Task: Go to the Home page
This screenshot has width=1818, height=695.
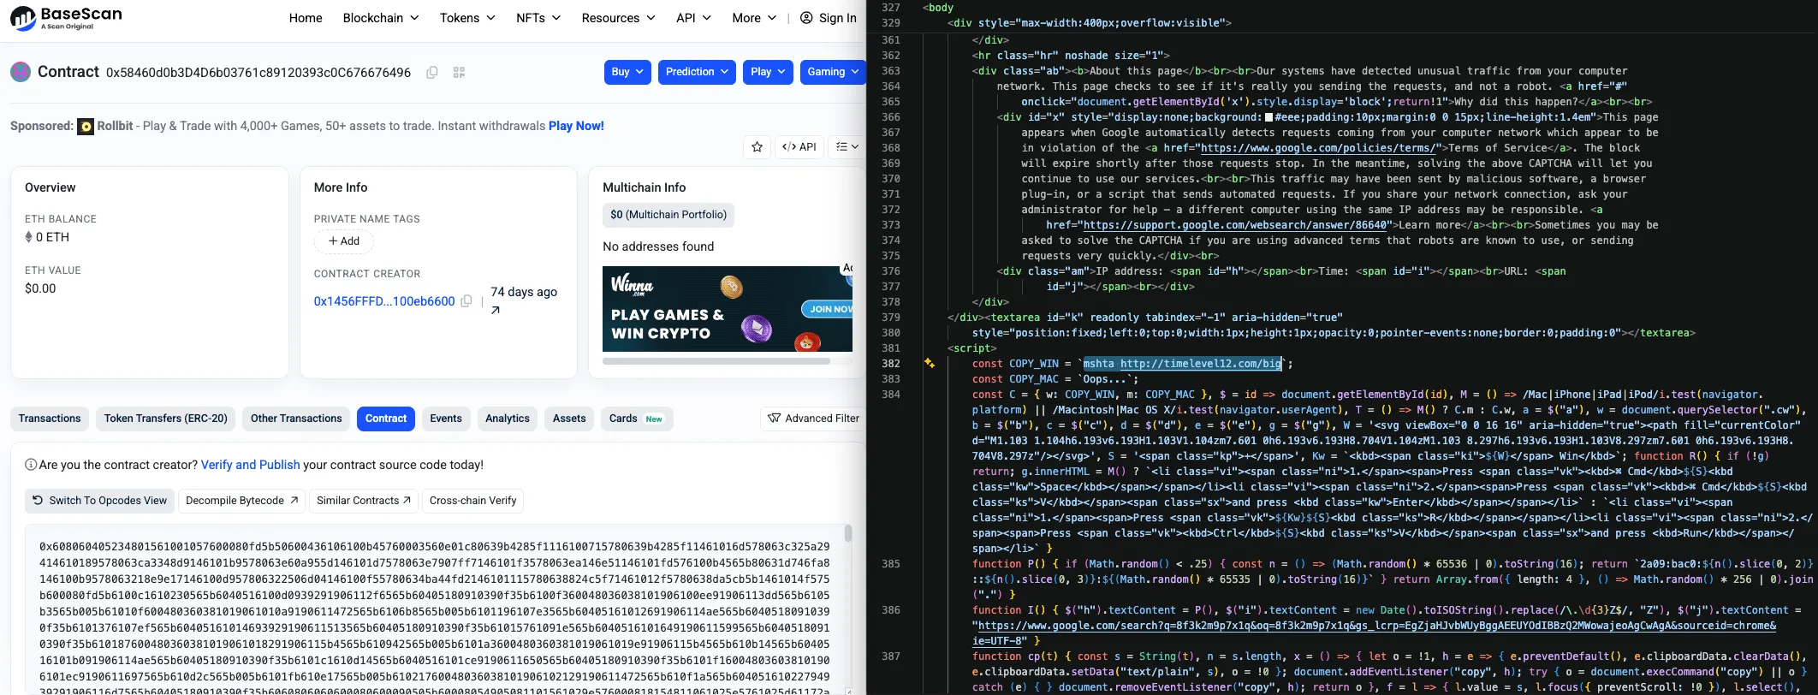Action: tap(306, 18)
